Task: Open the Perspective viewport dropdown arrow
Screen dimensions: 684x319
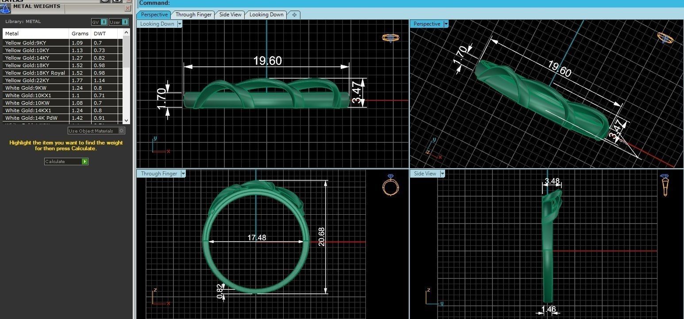Action: tap(446, 24)
